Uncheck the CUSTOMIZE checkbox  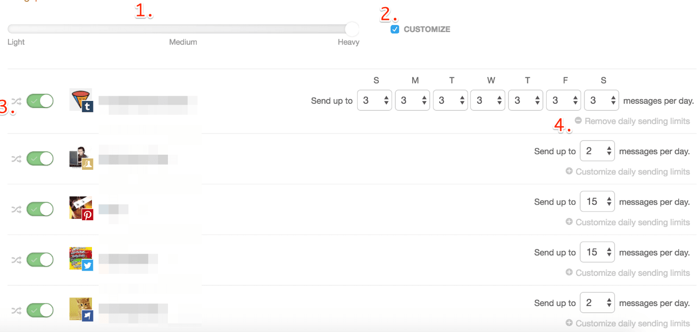coord(395,29)
